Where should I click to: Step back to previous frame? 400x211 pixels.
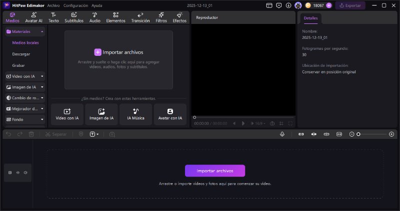(x=234, y=123)
